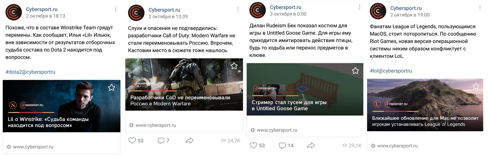Image resolution: width=489 pixels, height=156 pixels.
Task: Open the League of Legends Mac update article thumbnail
Action: point(425,105)
